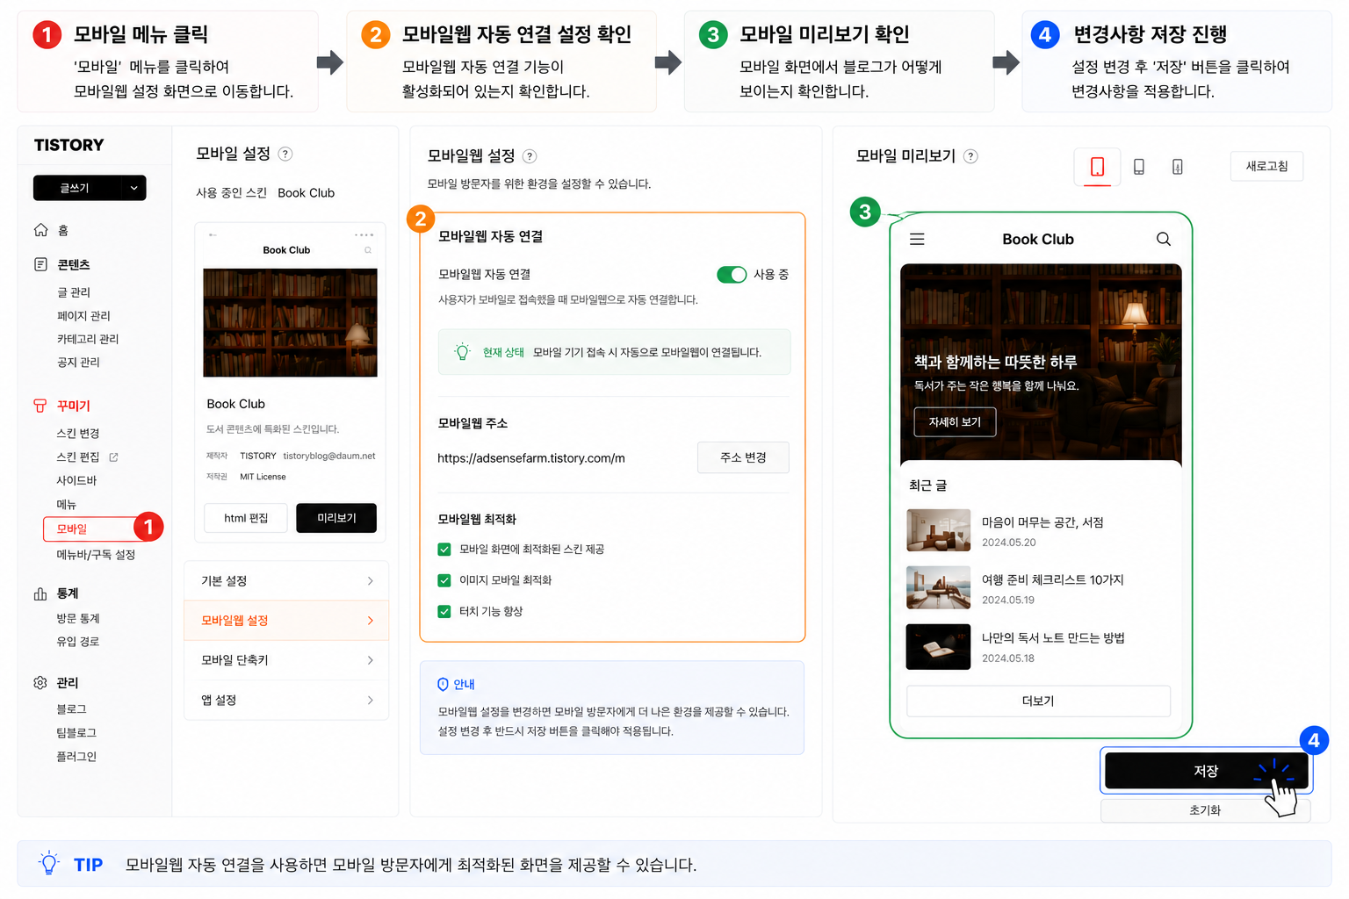The image size is (1349, 899).
Task: Click the 관리 gear icon
Action: tap(40, 682)
